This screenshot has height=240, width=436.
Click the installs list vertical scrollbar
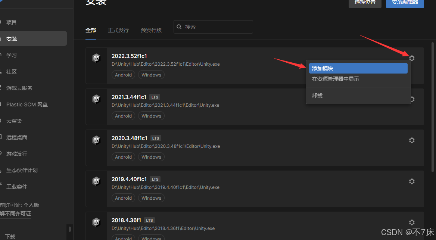click(x=433, y=107)
